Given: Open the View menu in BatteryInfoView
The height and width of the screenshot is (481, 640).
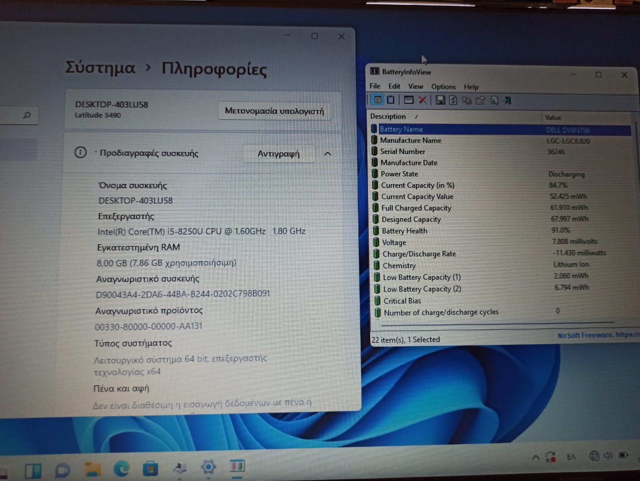Looking at the screenshot, I should coord(416,86).
